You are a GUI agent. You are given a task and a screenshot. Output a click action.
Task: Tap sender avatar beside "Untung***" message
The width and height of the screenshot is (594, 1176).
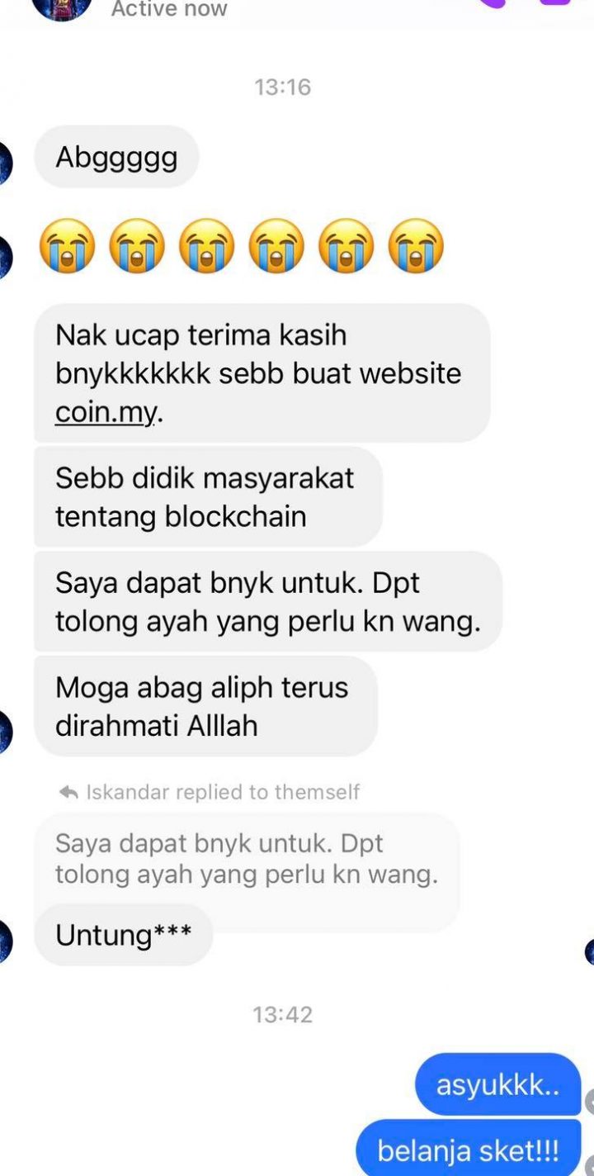(4, 941)
